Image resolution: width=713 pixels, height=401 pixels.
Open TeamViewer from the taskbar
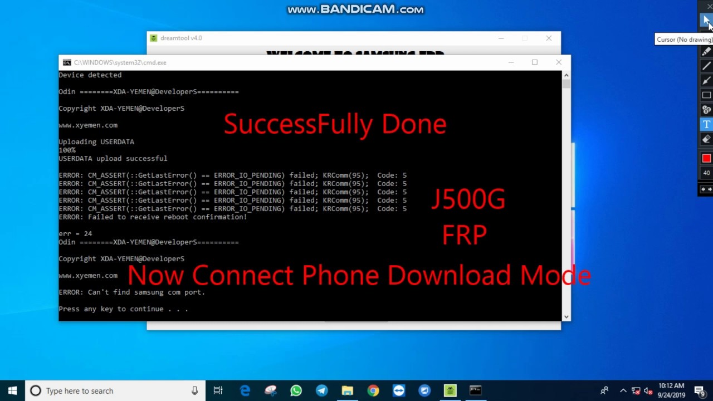coord(398,391)
